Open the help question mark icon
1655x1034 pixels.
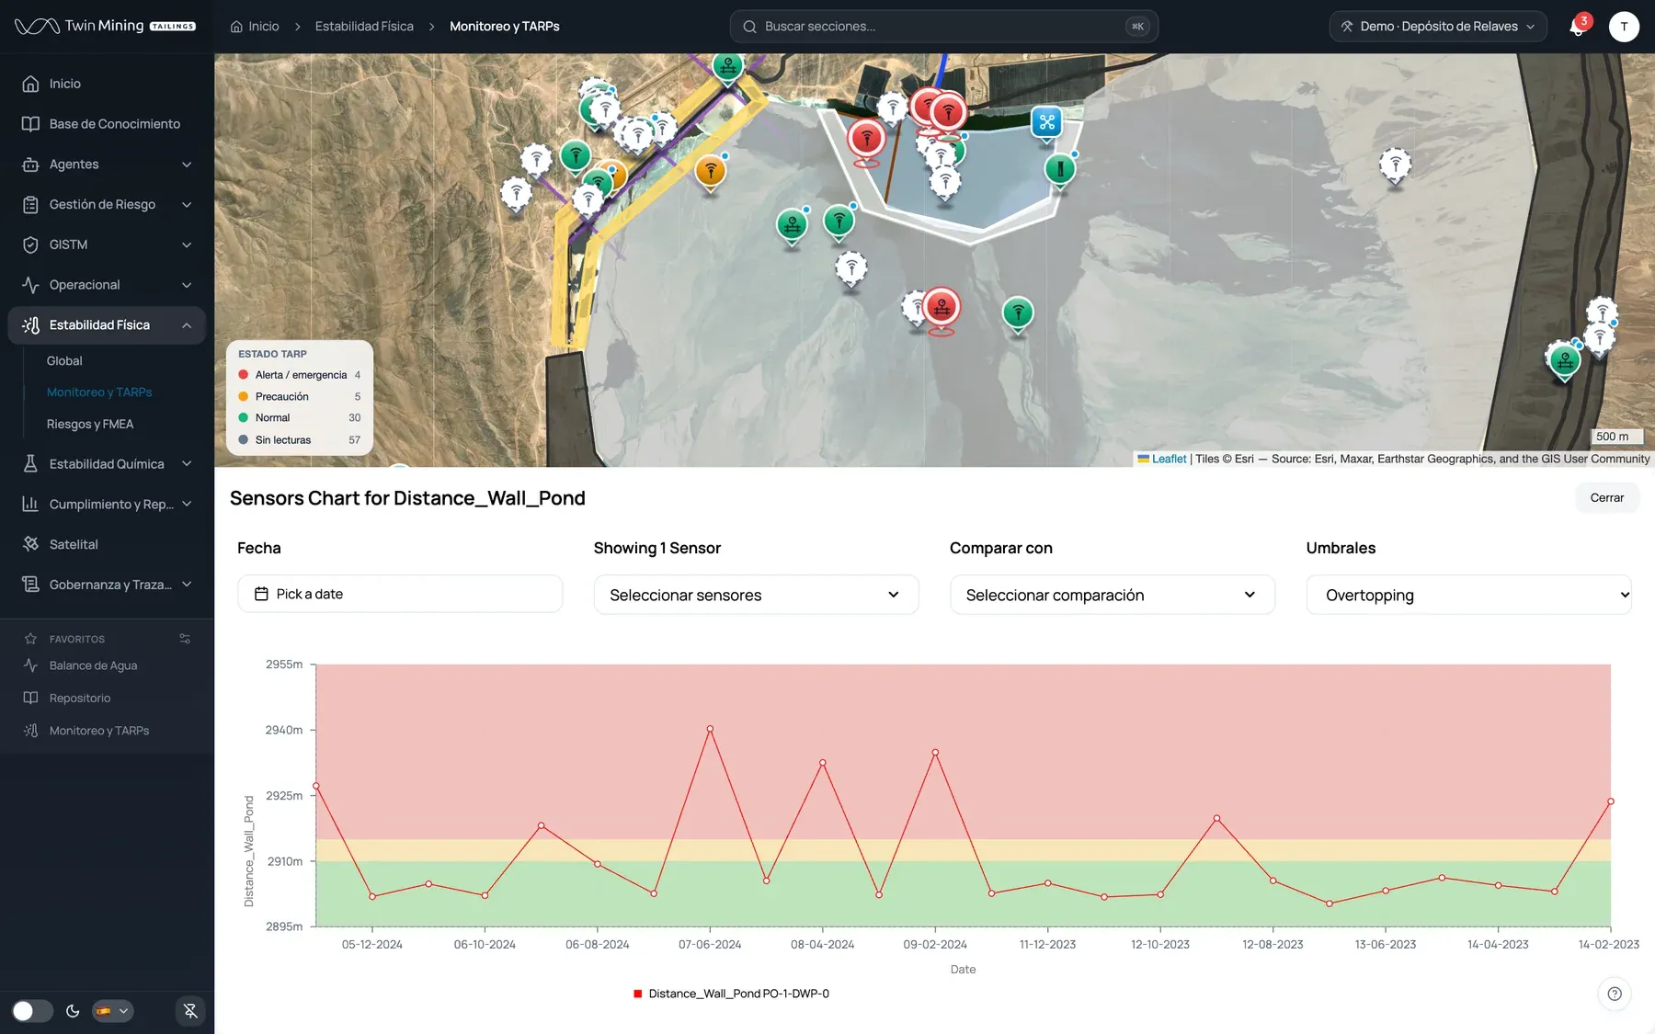[1615, 994]
